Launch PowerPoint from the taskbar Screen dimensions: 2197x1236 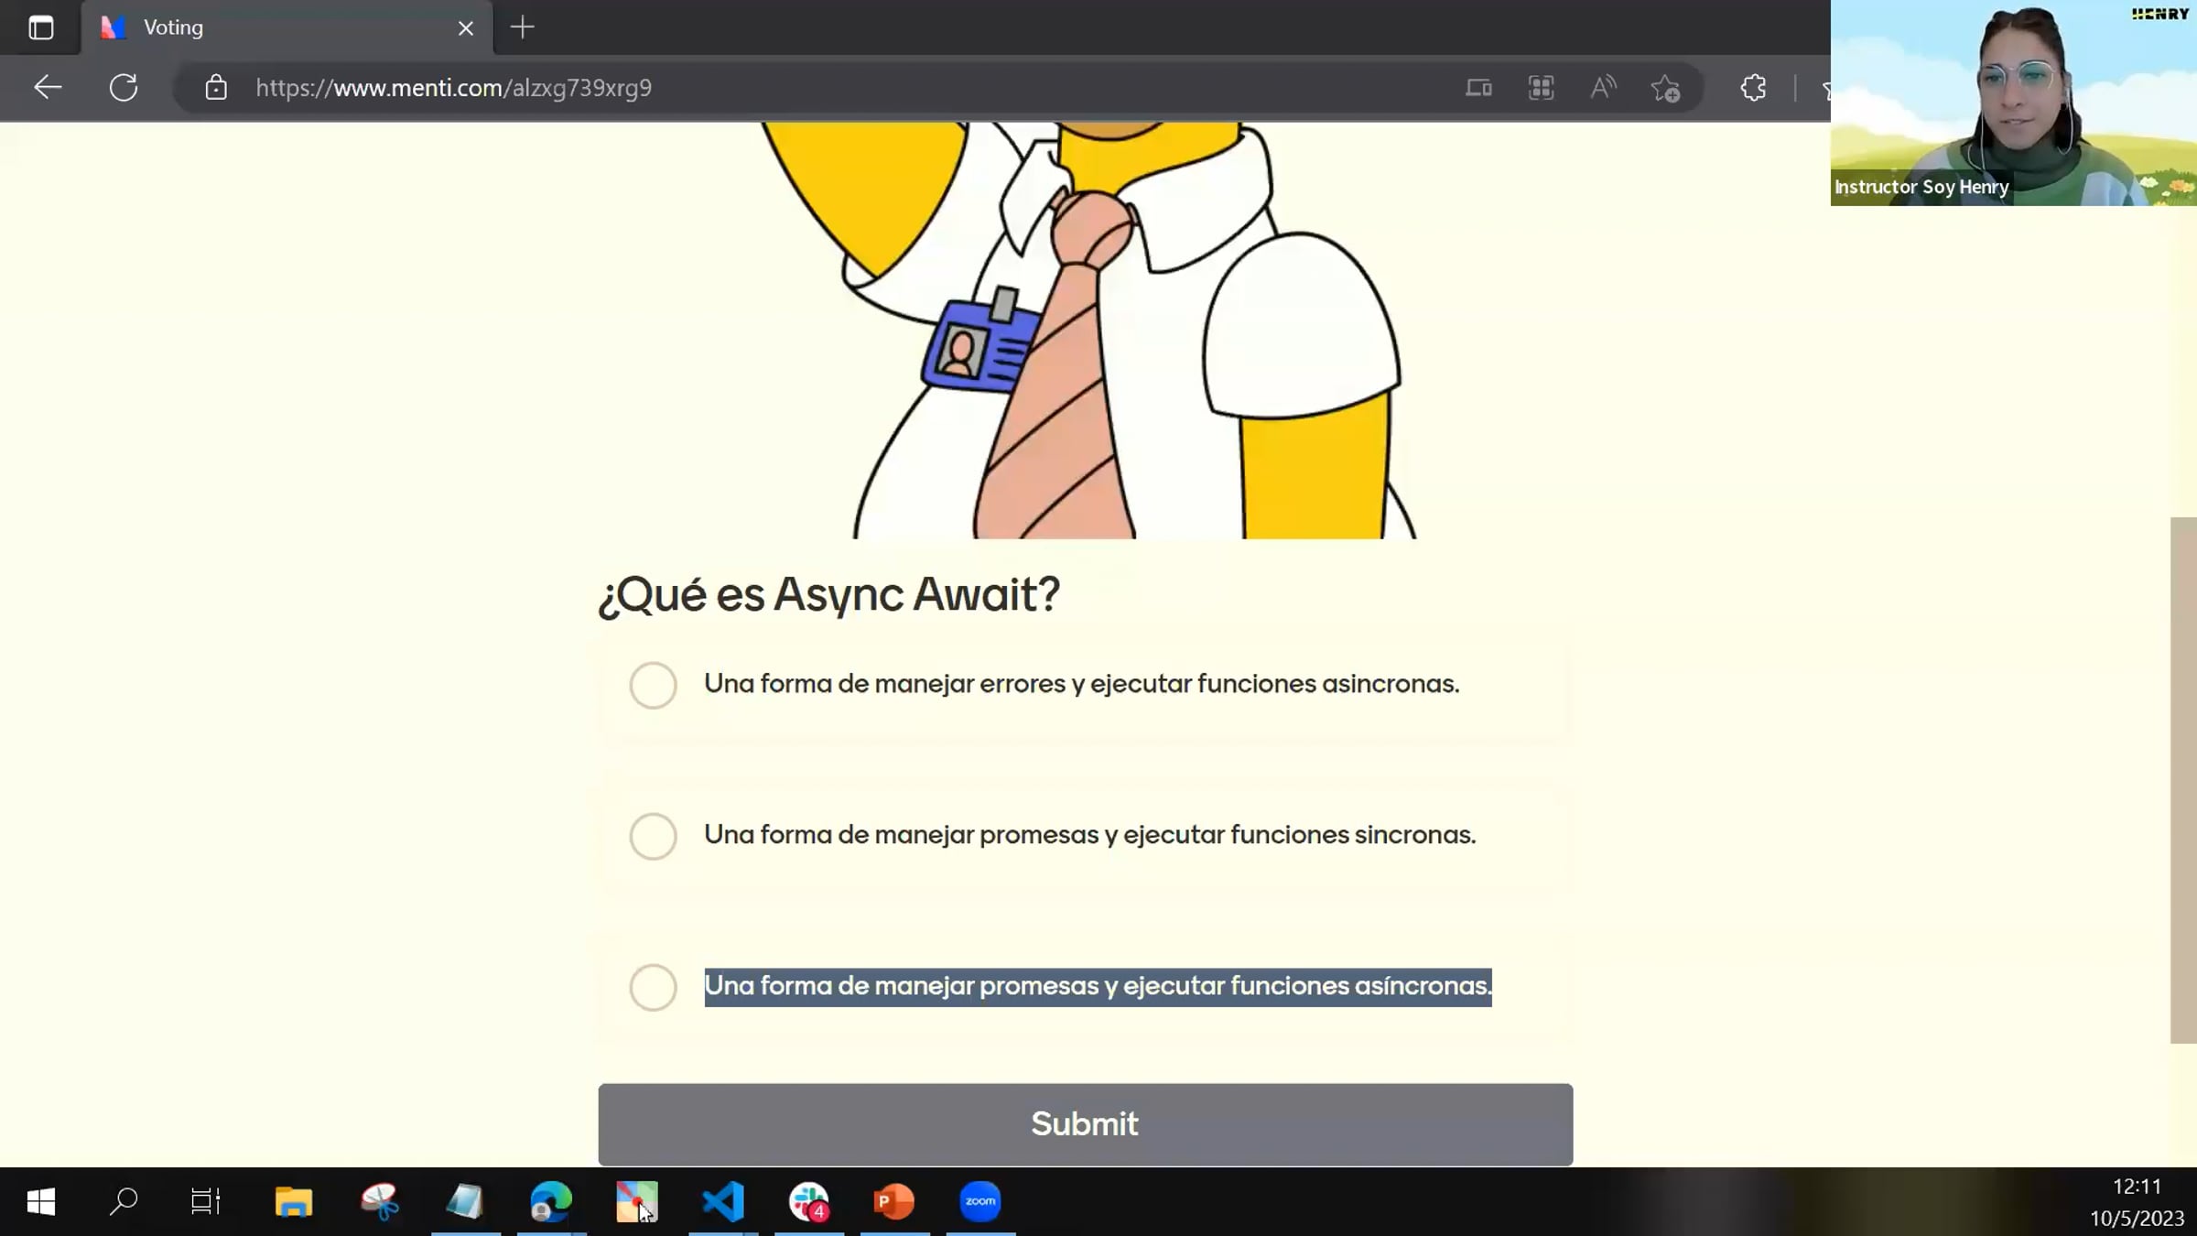point(893,1201)
